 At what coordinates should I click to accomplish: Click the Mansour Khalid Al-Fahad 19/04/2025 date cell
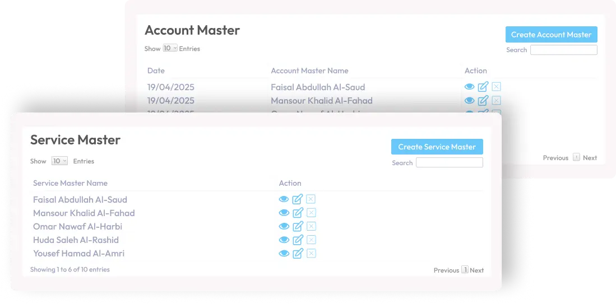(171, 101)
